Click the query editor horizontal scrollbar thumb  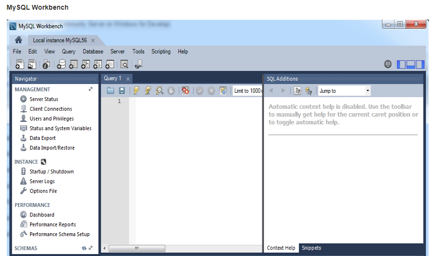pos(137,248)
